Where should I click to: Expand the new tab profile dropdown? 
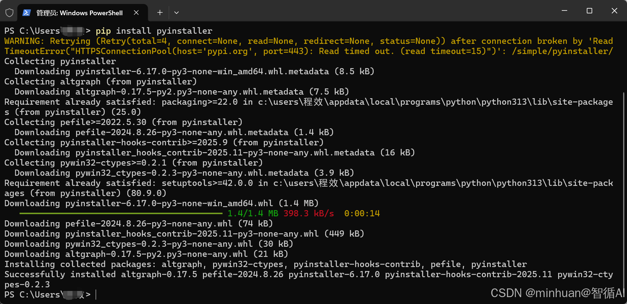pos(177,13)
